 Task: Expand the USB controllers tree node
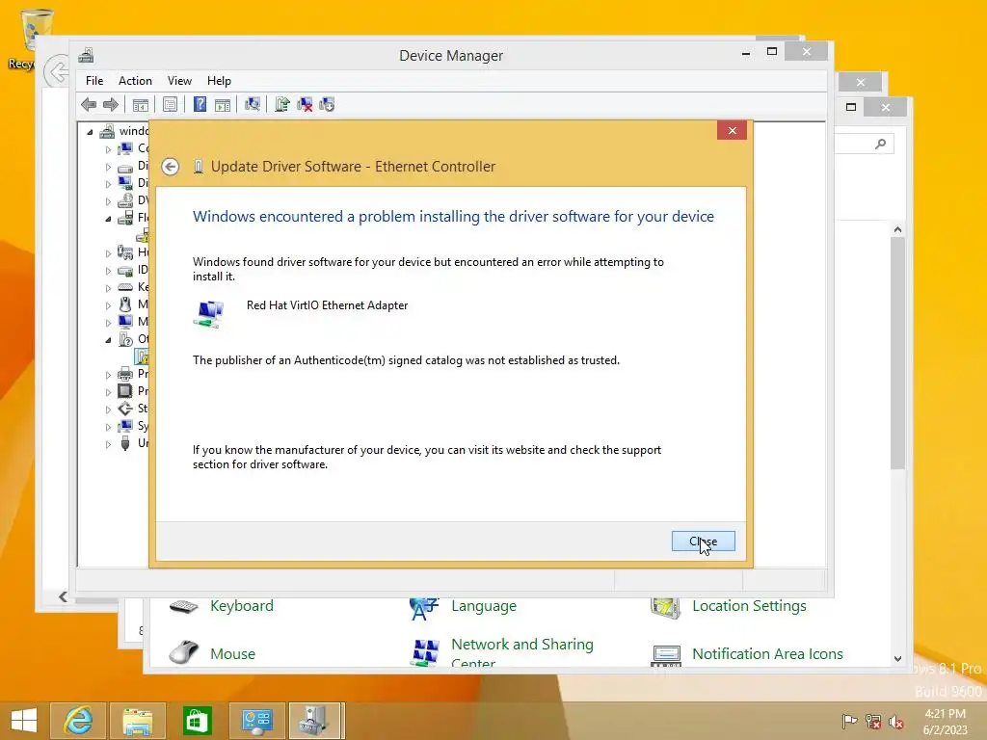(x=108, y=444)
